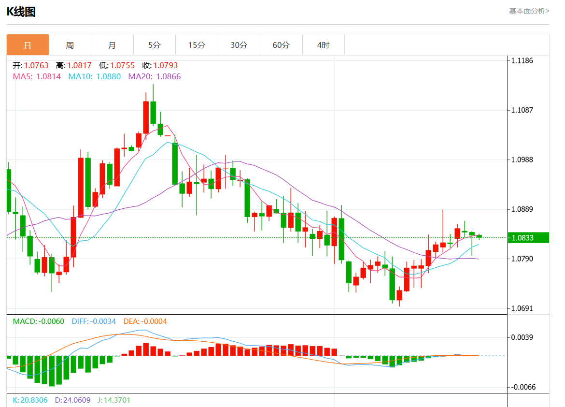Open the 60分 interval tab

[281, 45]
